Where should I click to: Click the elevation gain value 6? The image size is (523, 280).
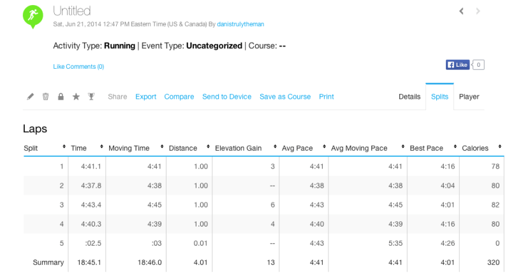pyautogui.click(x=272, y=205)
